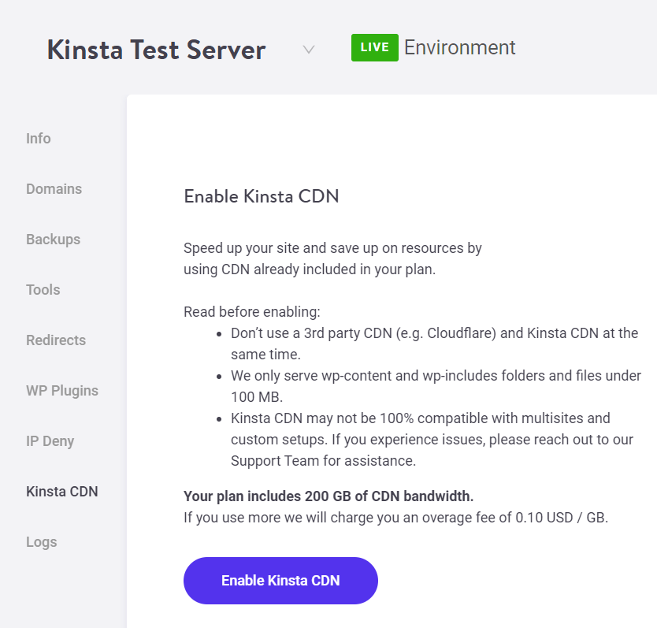Open the Redirects page
Viewport: 657px width, 628px height.
click(56, 340)
